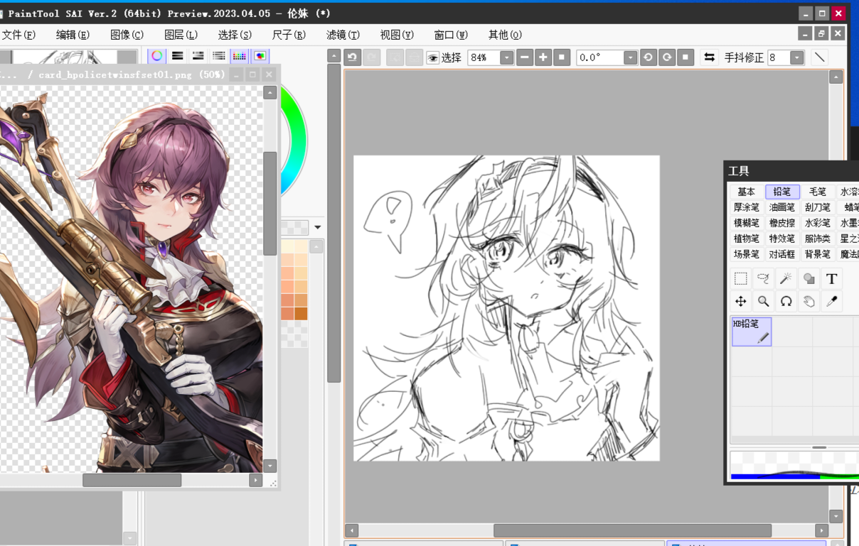Select the Text tool
This screenshot has height=546, width=859.
point(831,279)
